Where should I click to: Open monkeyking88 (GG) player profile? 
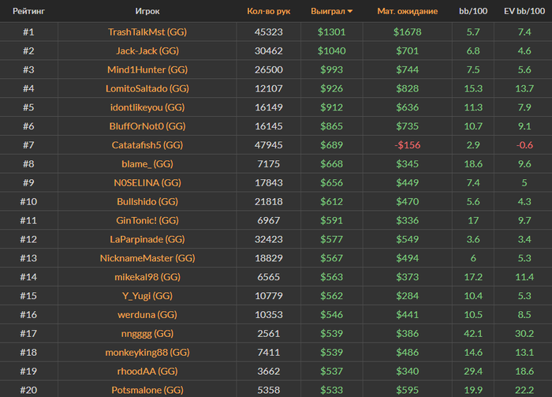click(147, 352)
